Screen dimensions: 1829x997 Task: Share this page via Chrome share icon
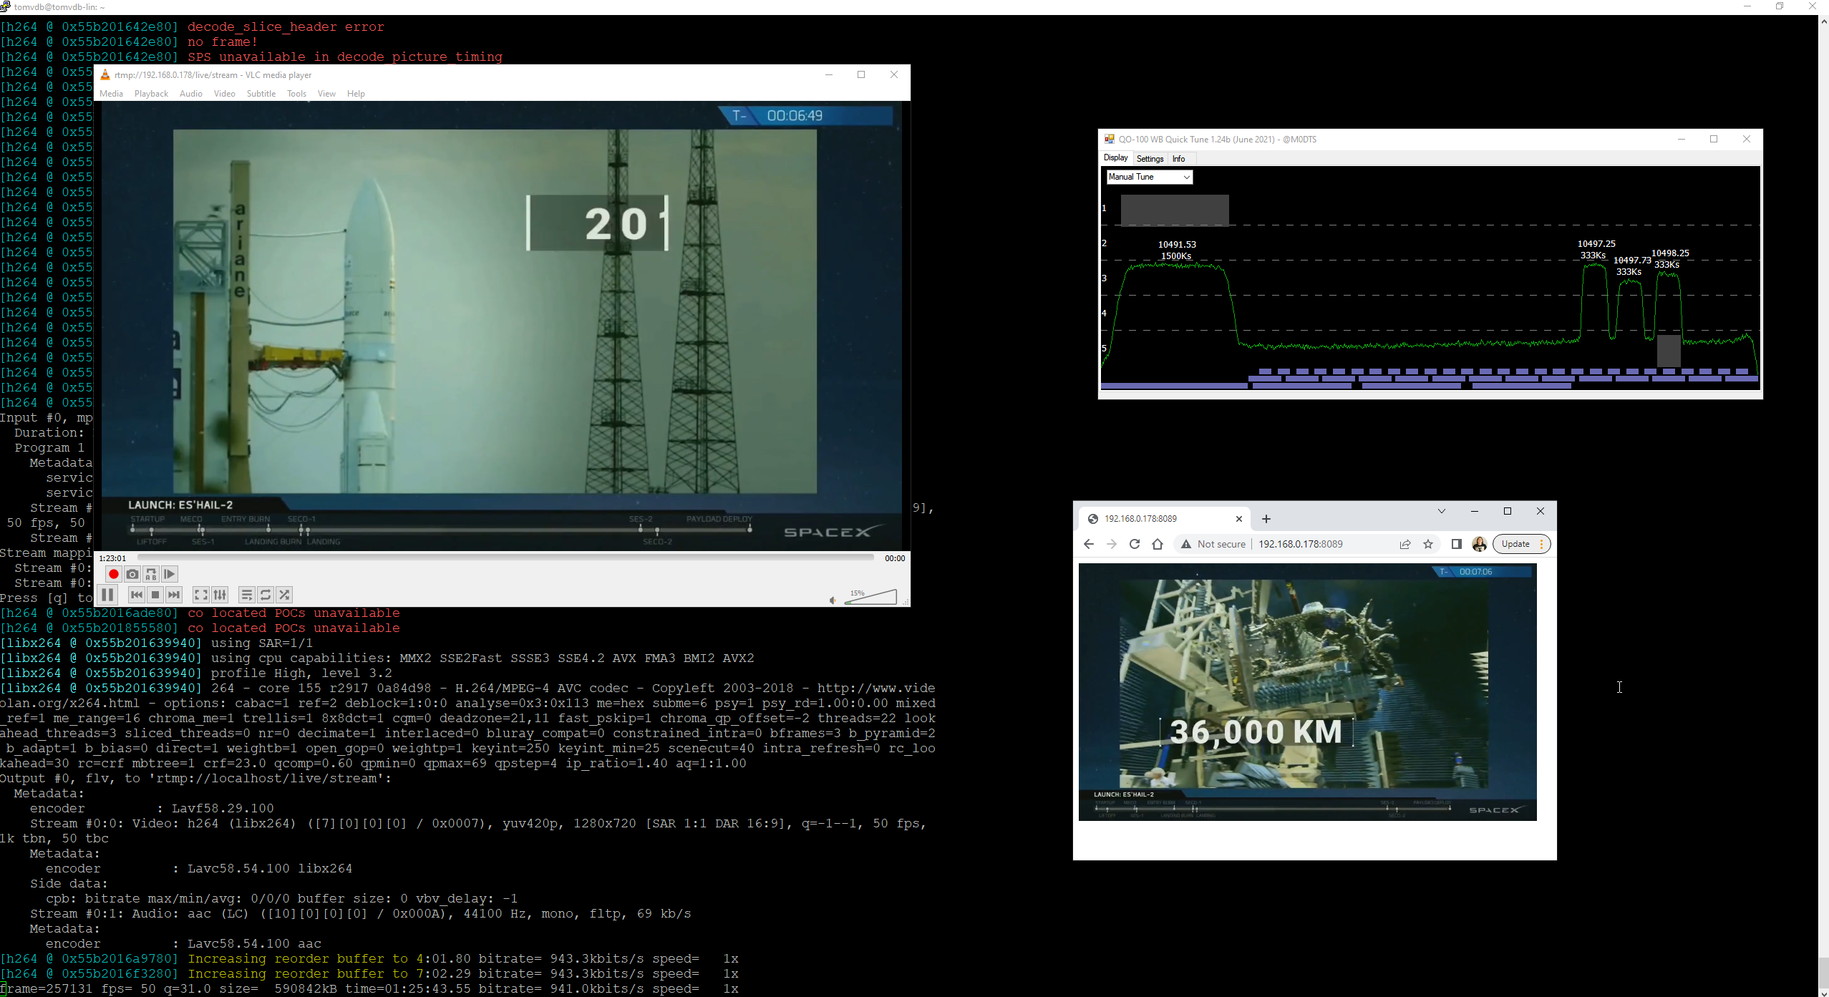click(x=1405, y=544)
